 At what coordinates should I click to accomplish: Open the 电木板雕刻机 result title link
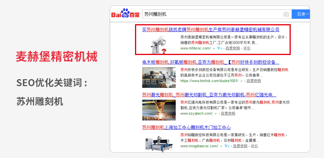click(x=211, y=62)
